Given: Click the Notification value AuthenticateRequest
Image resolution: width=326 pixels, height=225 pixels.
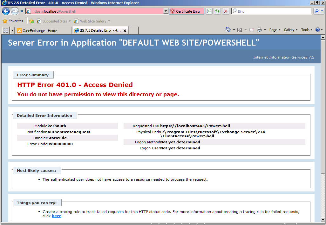Looking at the screenshot, I should click(69, 132).
